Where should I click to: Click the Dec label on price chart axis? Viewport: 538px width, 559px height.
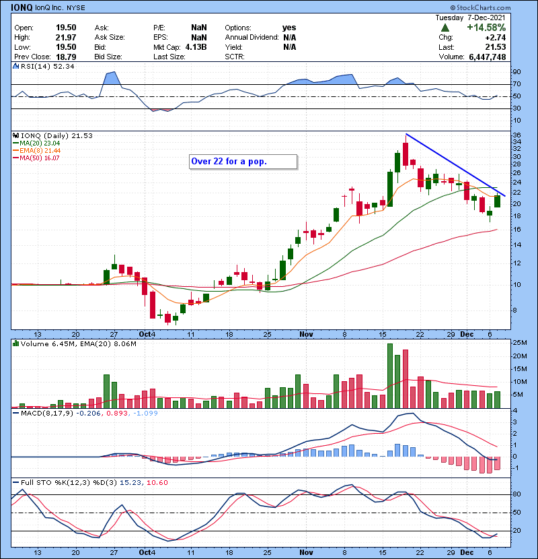467,335
